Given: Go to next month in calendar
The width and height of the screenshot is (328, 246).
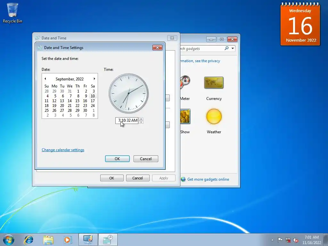Looking at the screenshot, I should 94,79.
